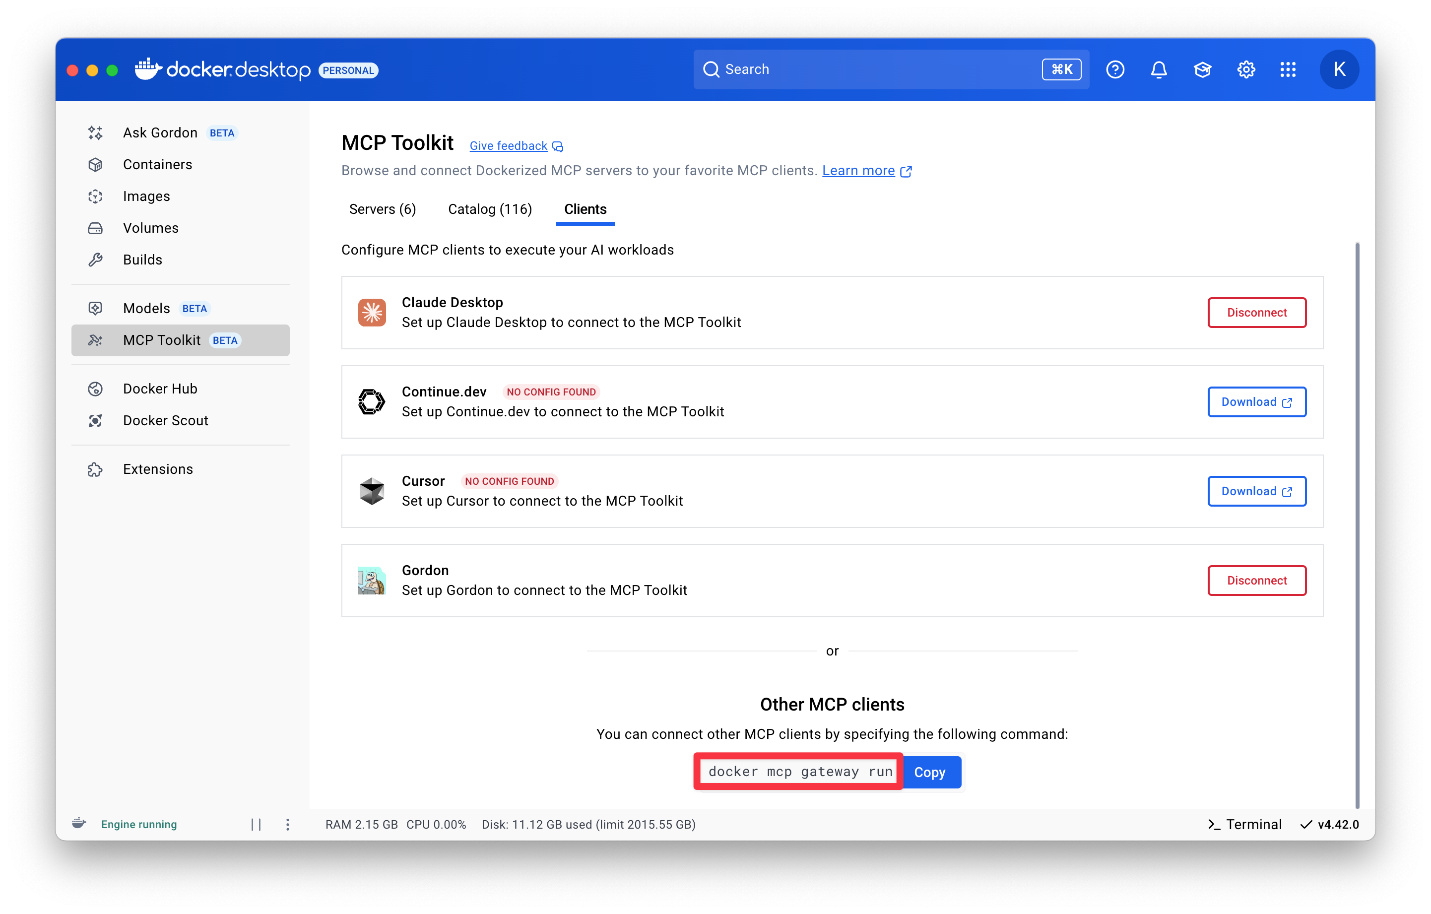Click the Gordon turtle avatar
The image size is (1431, 914).
click(x=372, y=581)
